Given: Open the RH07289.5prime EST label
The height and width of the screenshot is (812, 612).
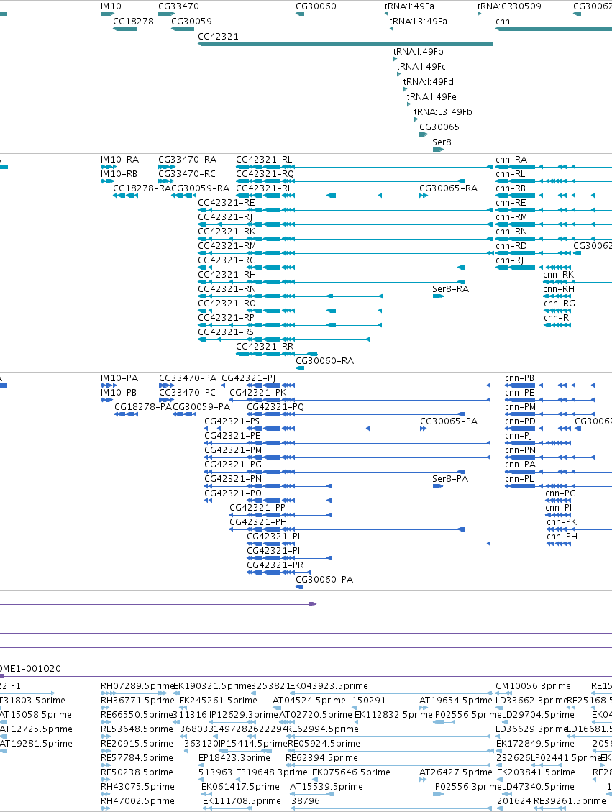Looking at the screenshot, I should click(137, 686).
